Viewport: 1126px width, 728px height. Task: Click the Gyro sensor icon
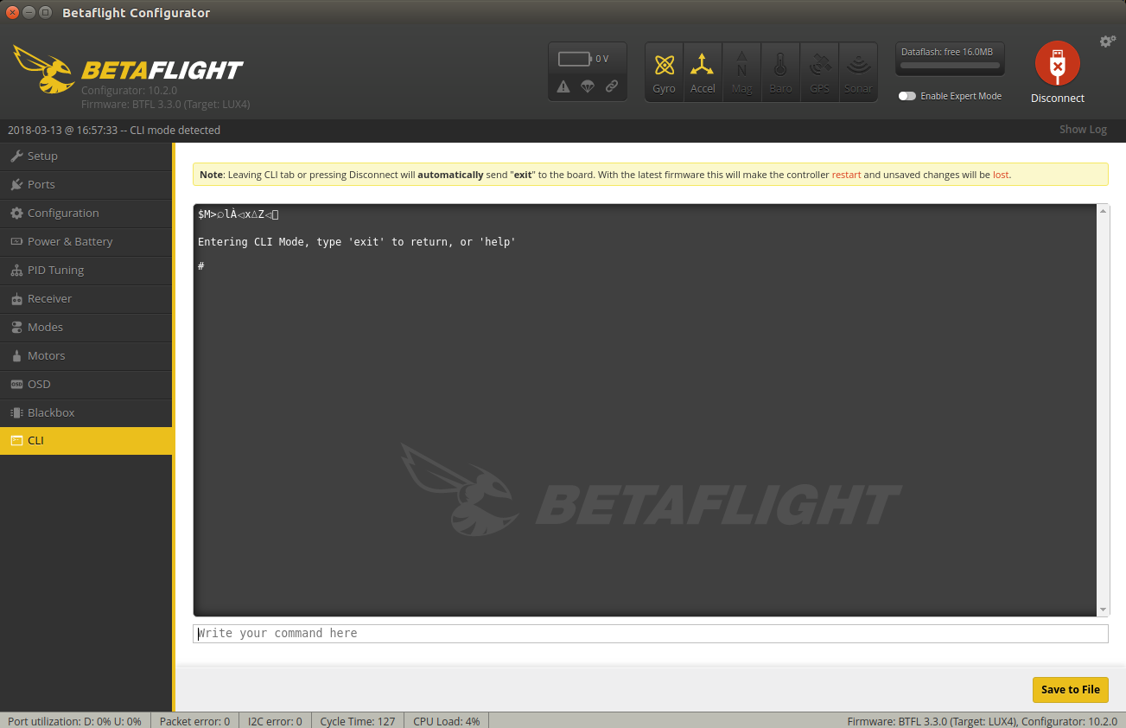point(664,72)
